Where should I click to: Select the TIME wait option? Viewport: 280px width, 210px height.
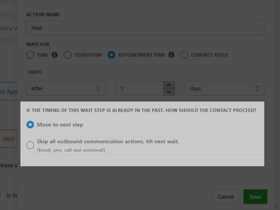tap(30, 55)
